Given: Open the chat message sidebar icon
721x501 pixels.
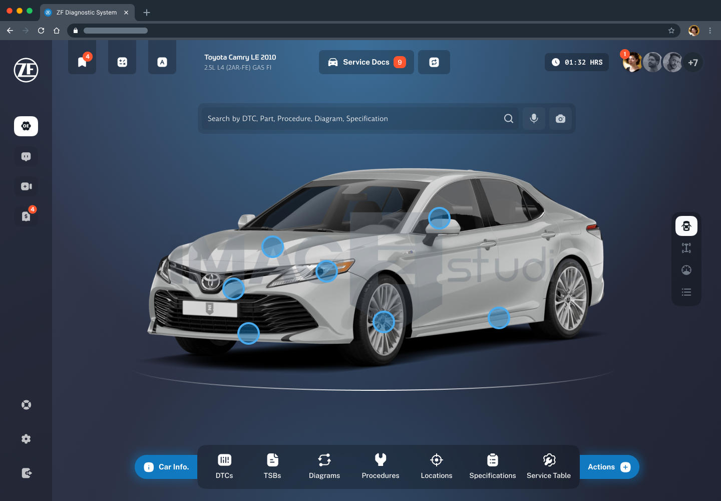Looking at the screenshot, I should pos(26,156).
